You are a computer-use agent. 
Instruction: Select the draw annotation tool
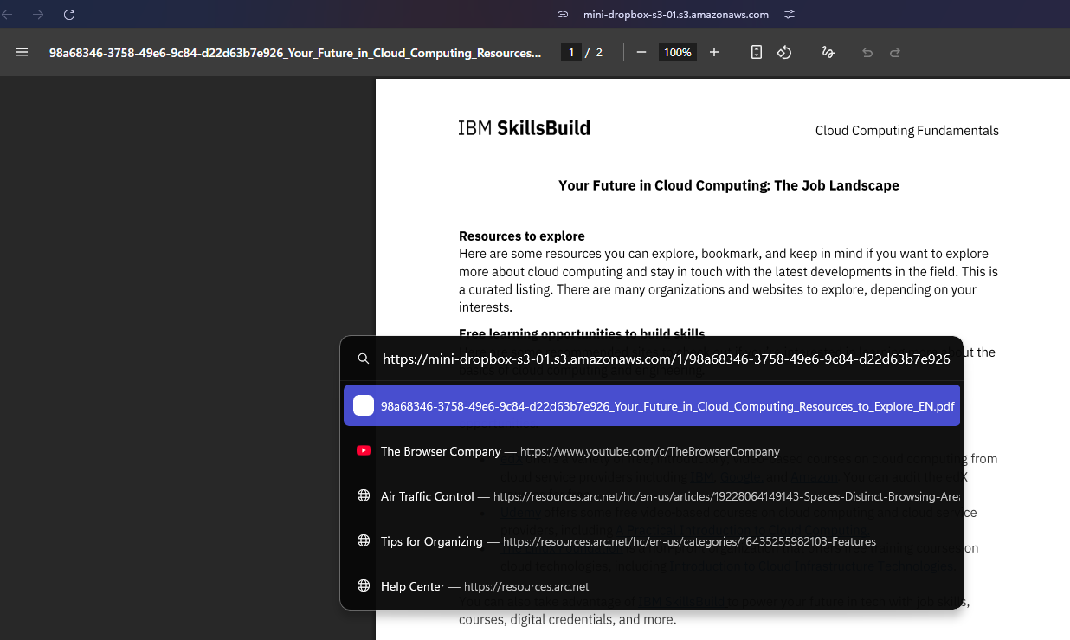pyautogui.click(x=828, y=53)
